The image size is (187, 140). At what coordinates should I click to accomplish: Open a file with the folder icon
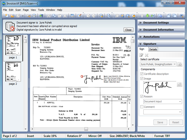12,16
